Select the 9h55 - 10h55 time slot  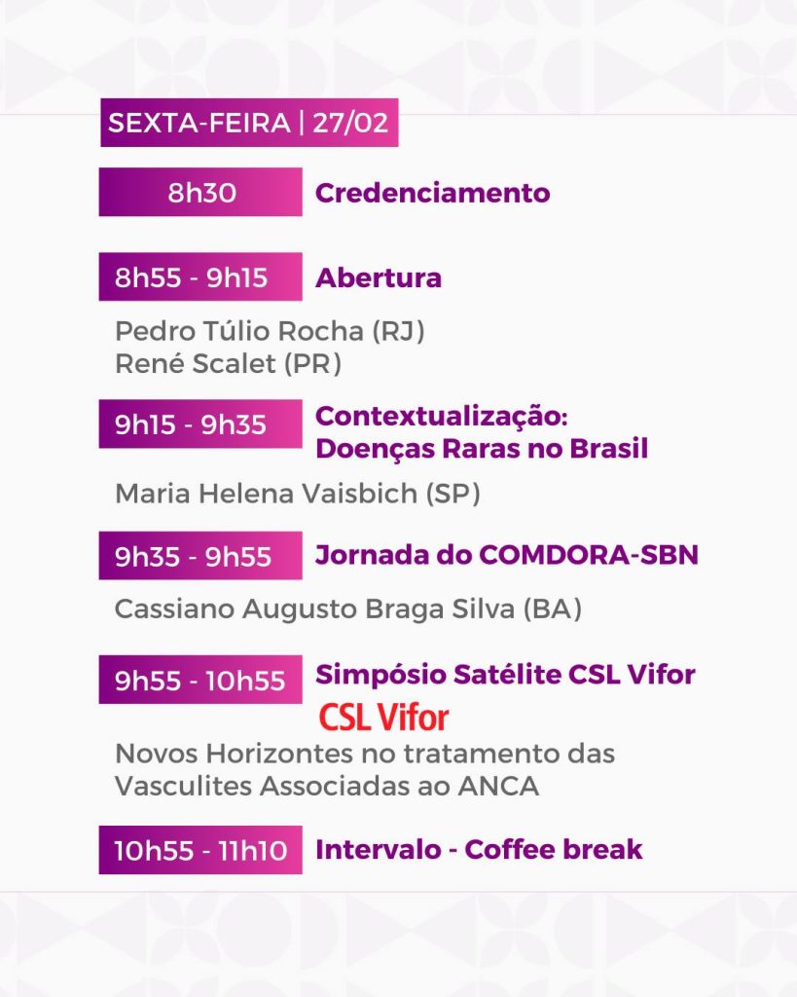[x=200, y=680]
